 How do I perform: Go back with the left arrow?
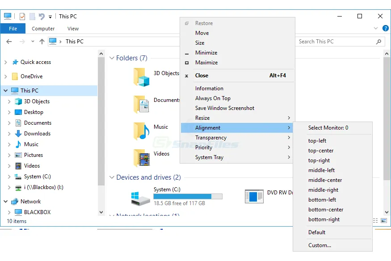[x=9, y=42]
